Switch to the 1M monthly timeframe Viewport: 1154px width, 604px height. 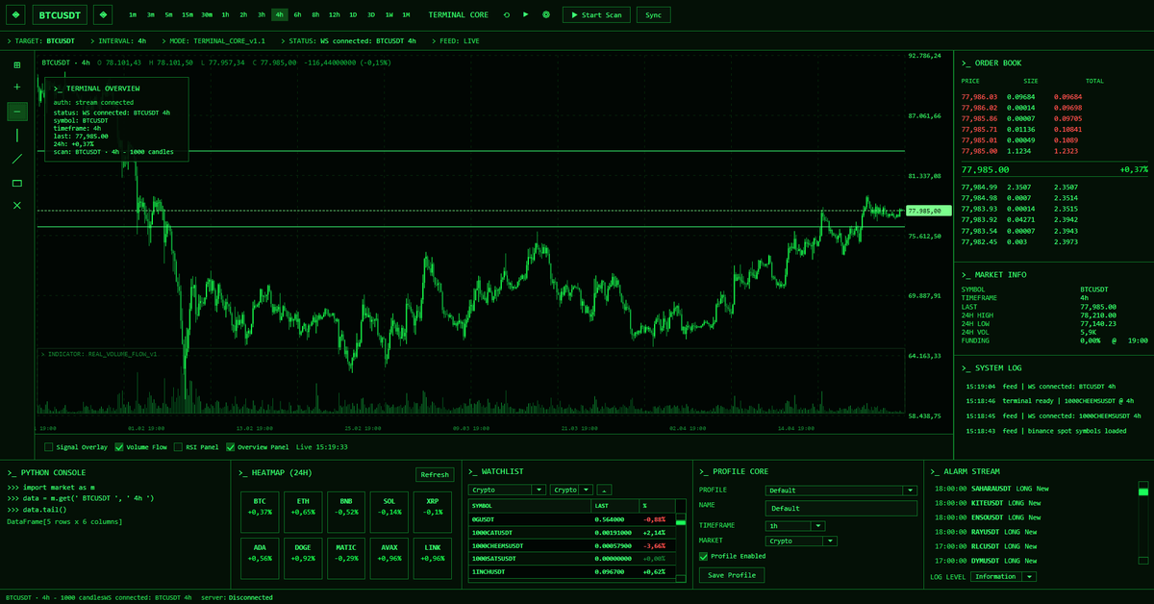point(406,15)
